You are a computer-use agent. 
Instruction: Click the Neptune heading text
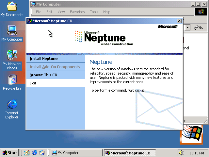tap(101, 62)
